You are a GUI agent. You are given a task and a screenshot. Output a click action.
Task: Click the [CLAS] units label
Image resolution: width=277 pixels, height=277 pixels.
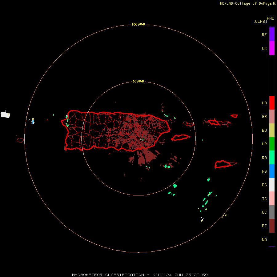coord(260,21)
